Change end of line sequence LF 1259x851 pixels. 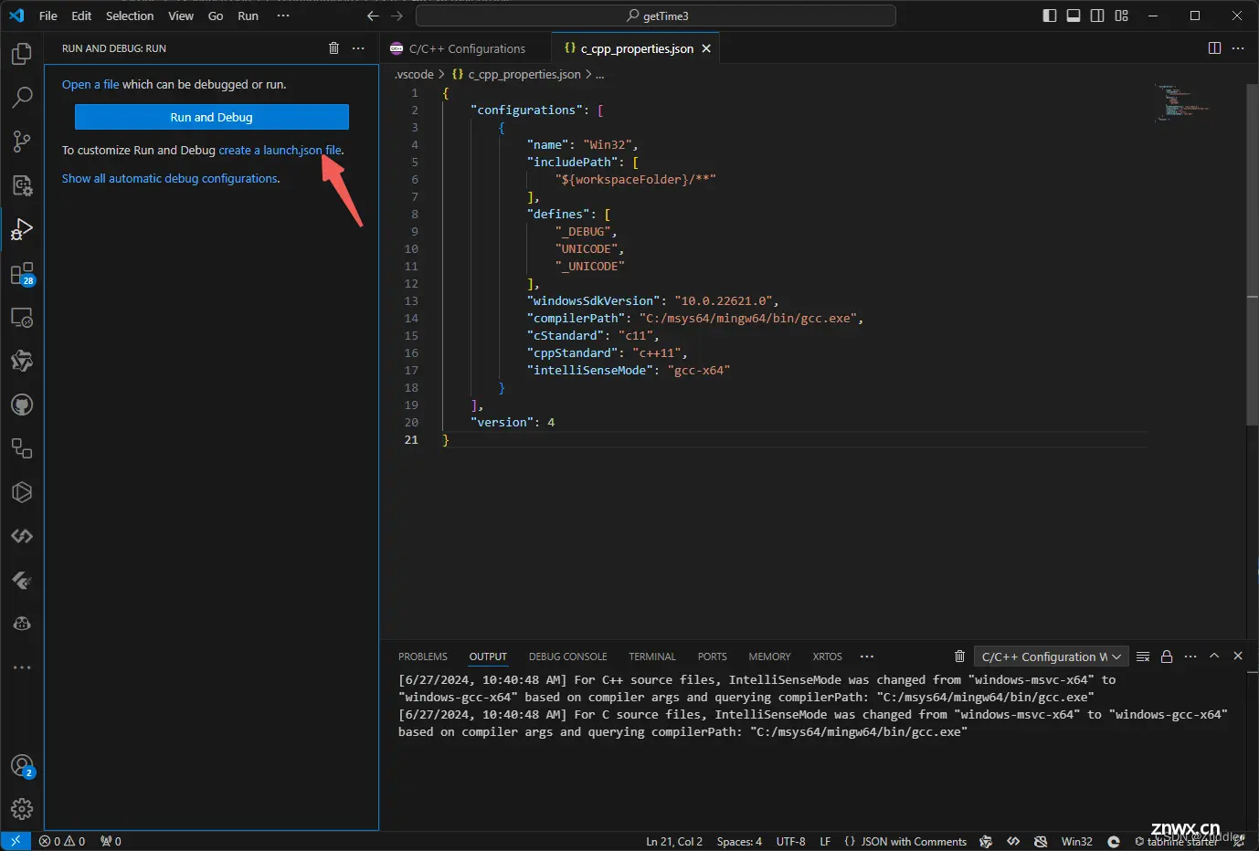pos(825,841)
